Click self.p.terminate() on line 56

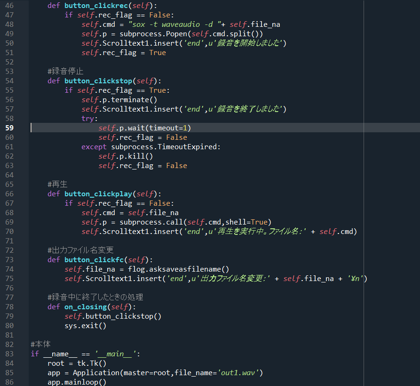coord(119,100)
